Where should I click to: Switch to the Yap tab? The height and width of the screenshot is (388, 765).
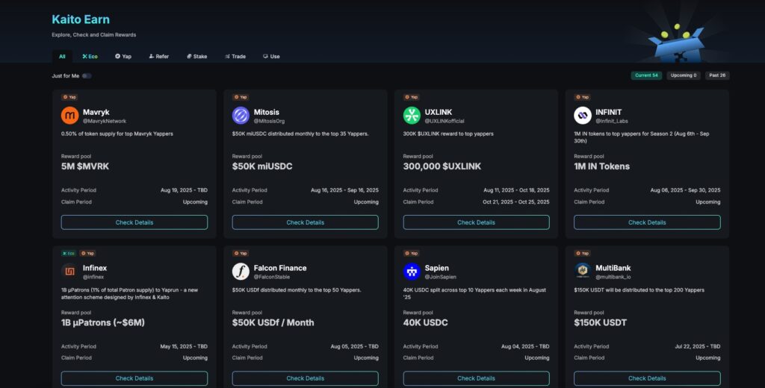coord(123,57)
